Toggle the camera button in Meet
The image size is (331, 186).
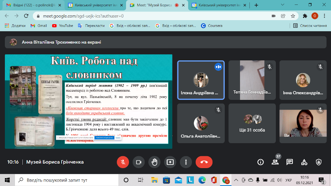[x=139, y=162]
